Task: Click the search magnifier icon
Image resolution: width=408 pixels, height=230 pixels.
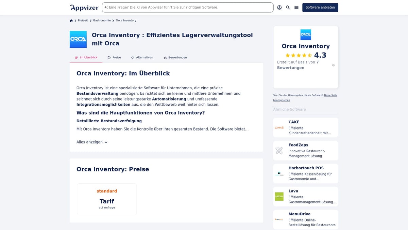Action: point(288,7)
